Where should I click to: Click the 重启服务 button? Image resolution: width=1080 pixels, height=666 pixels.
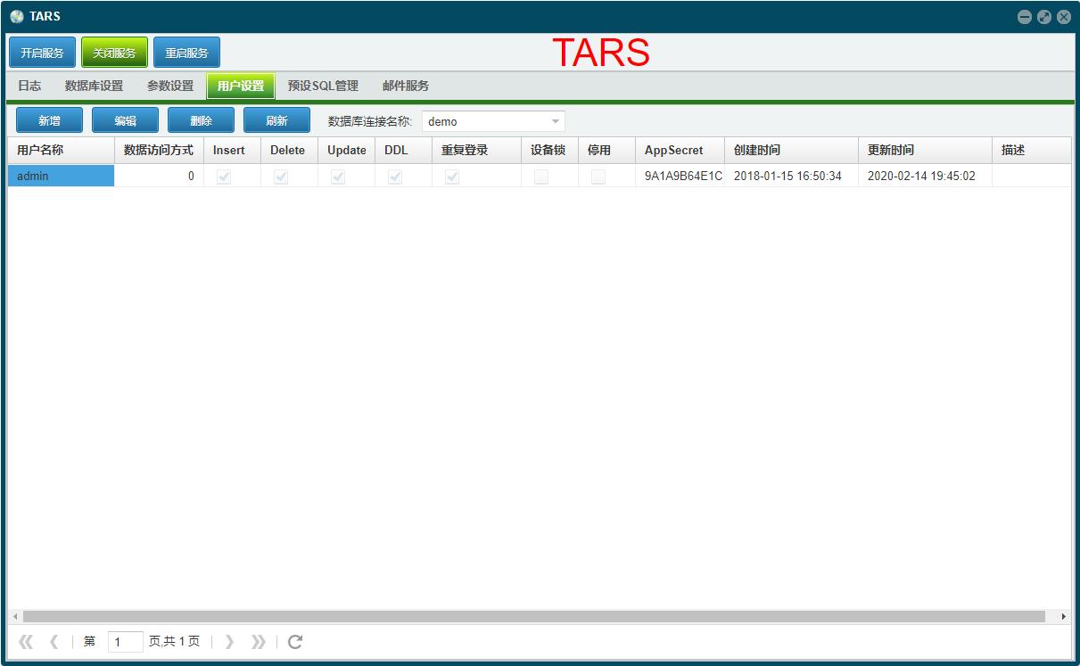186,53
